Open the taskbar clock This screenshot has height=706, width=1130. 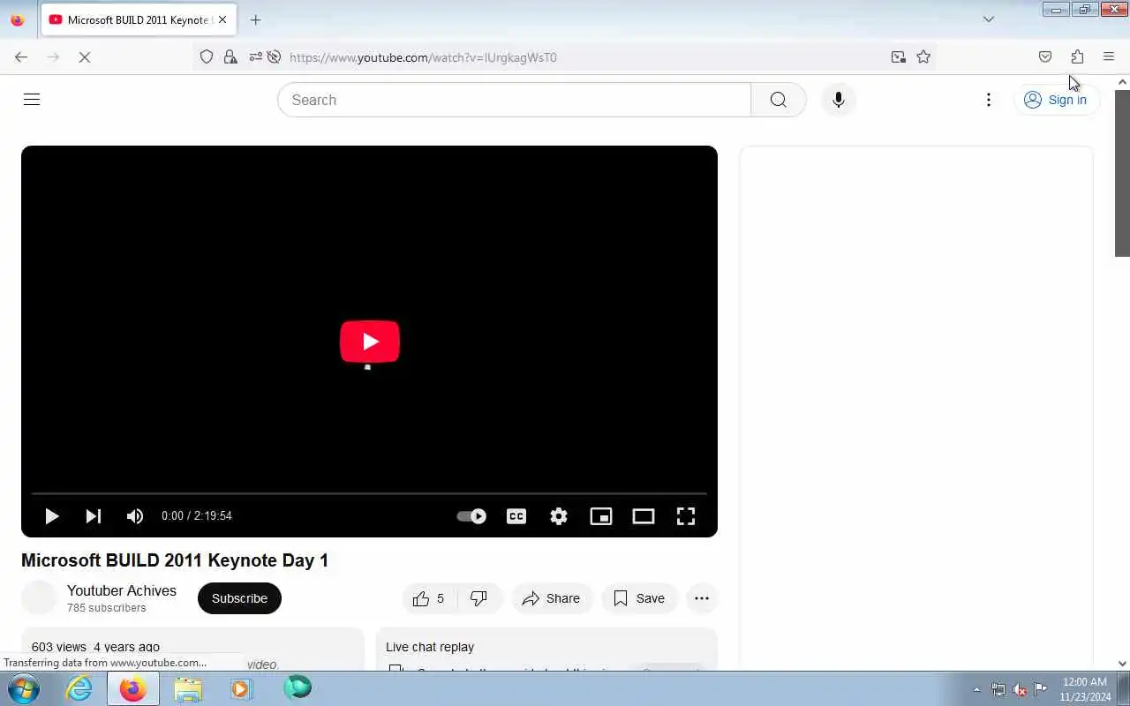1085,689
